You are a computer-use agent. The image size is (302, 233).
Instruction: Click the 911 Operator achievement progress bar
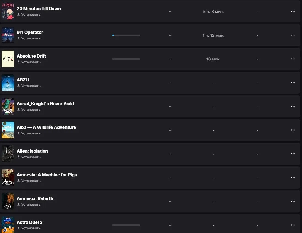point(126,35)
